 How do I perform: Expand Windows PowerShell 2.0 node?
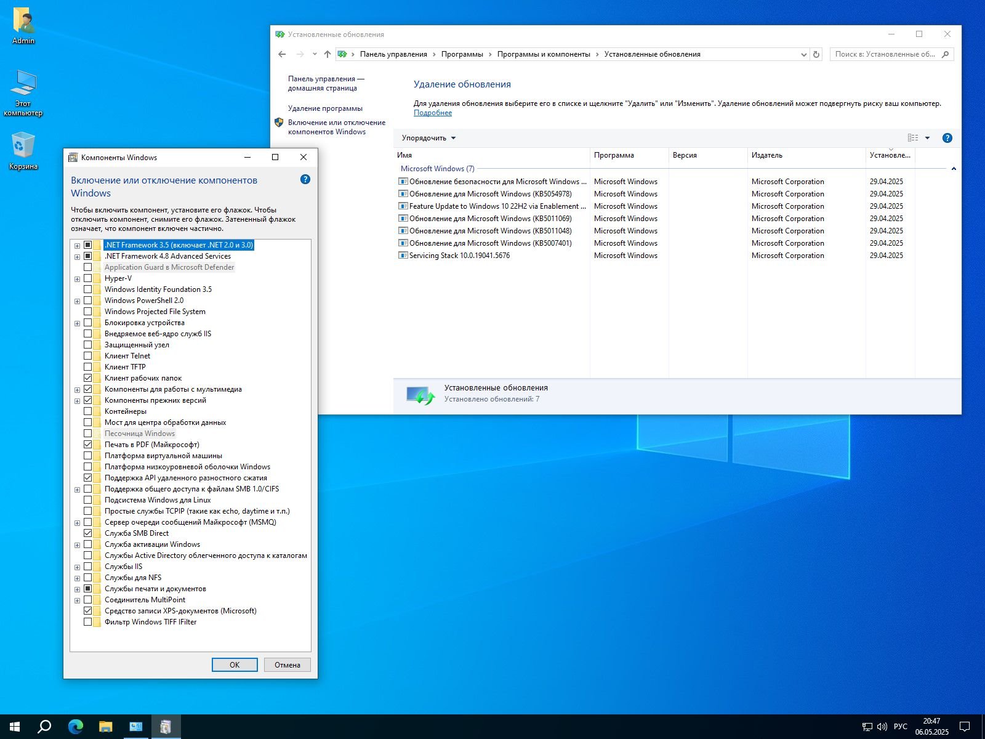[x=77, y=301]
